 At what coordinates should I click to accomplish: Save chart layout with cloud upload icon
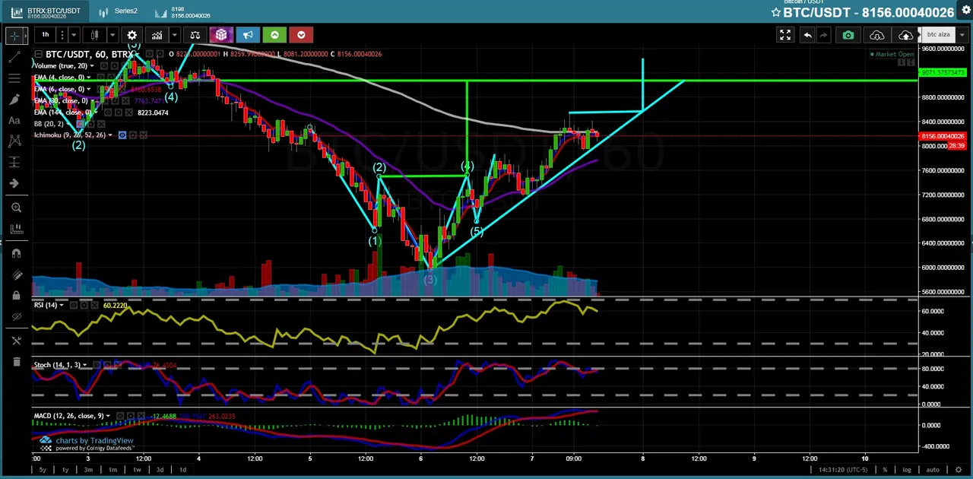coord(905,35)
